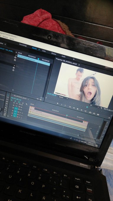Viewport: 113px width, 201px height.
Task: Play the sequence in the program monitor
Action: click(x=78, y=109)
